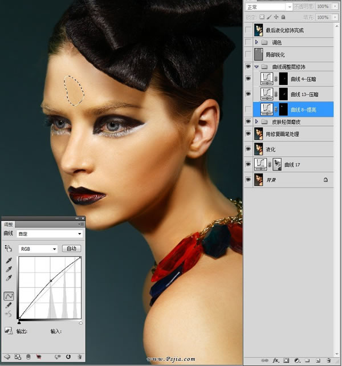
Task: Click lock image pixels brush icon
Action: point(269,17)
